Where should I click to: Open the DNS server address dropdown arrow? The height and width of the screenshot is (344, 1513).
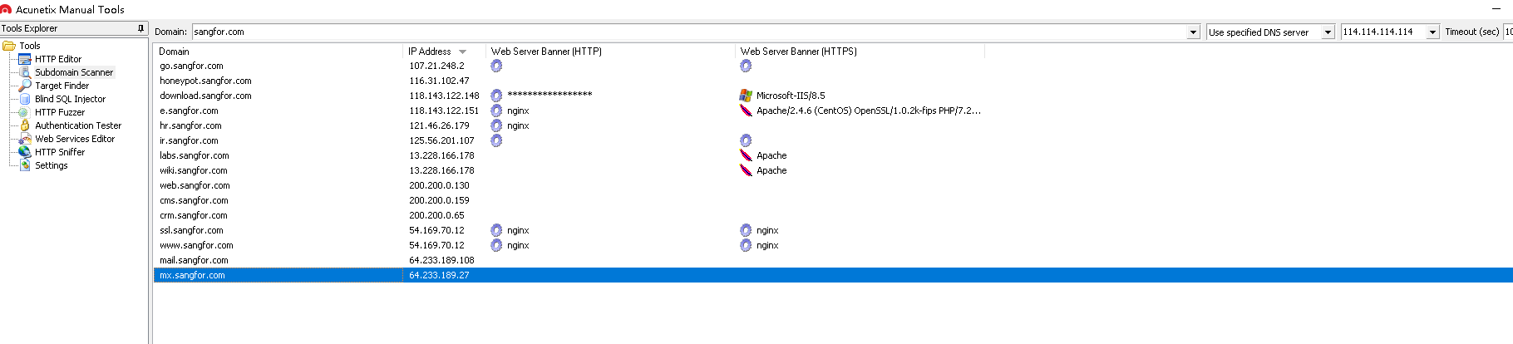pyautogui.click(x=1432, y=32)
